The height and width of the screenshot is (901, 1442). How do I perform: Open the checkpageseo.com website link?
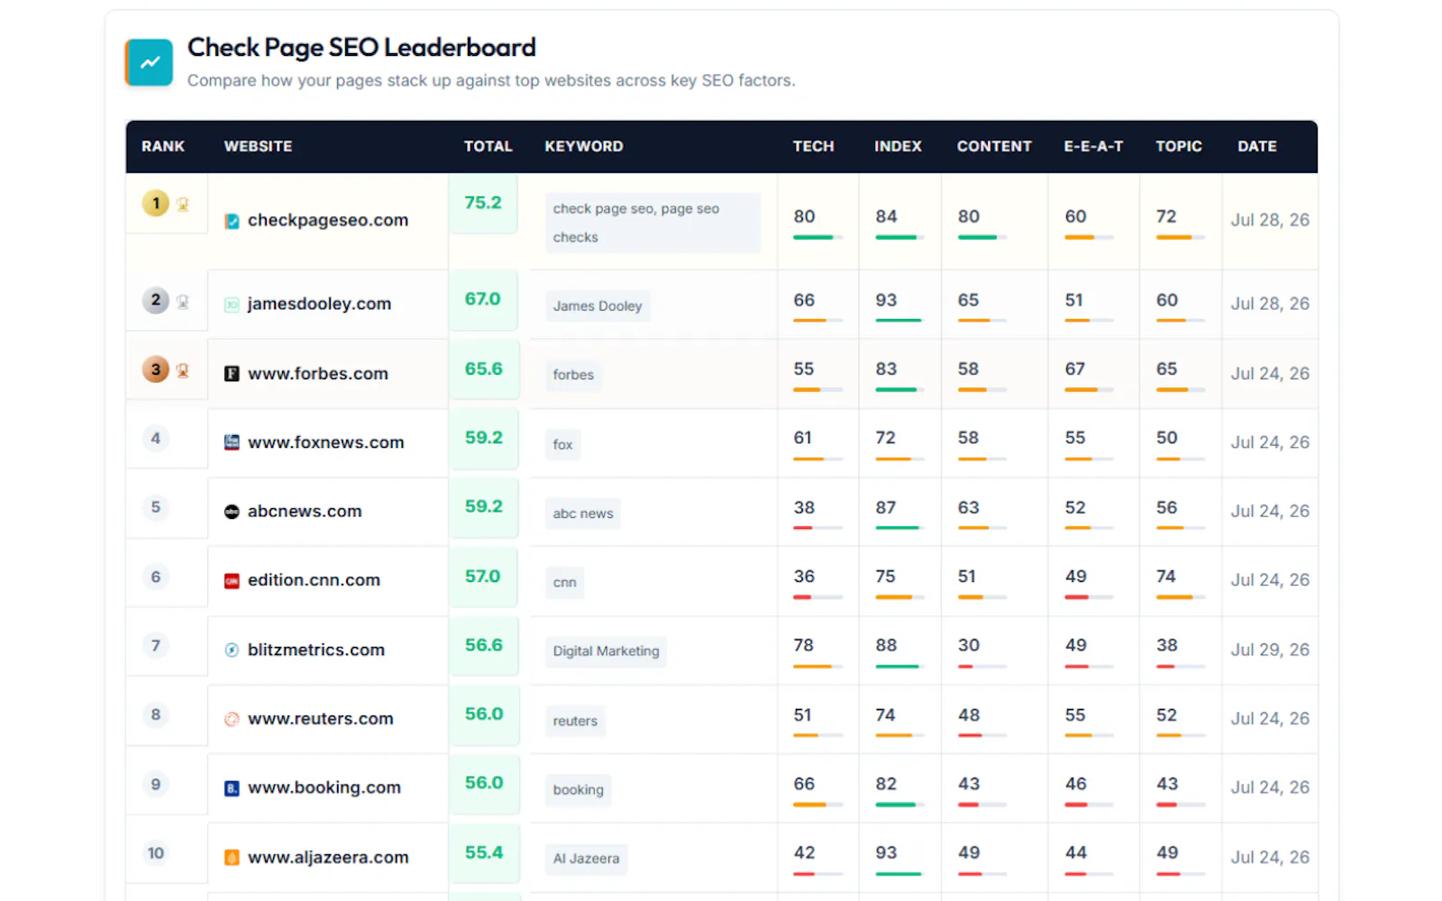328,221
